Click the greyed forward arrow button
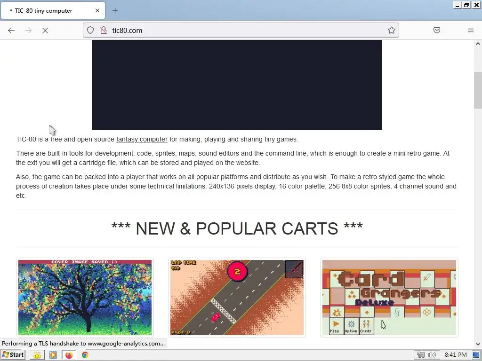 (28, 31)
